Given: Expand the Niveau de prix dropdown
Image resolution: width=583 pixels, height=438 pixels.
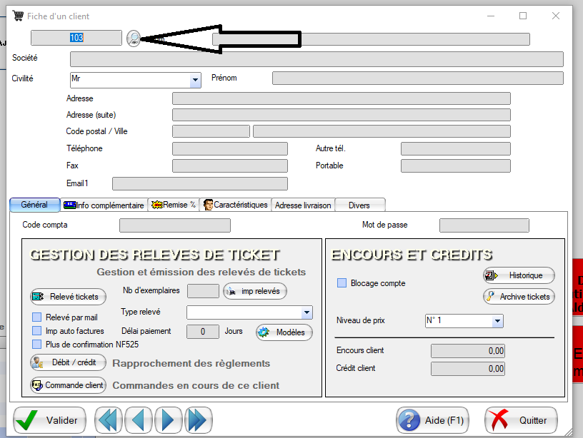Looking at the screenshot, I should coord(497,322).
